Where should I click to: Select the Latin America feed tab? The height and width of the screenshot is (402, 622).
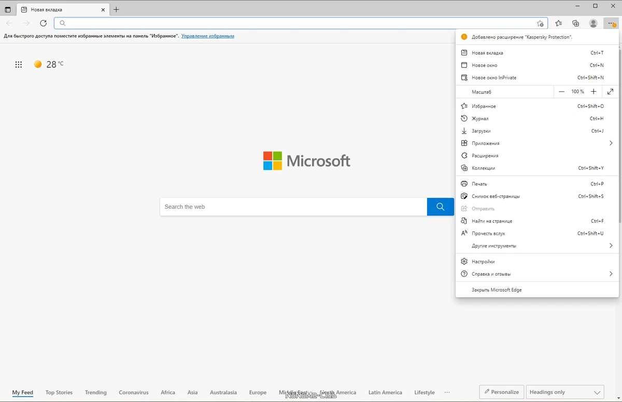pyautogui.click(x=385, y=393)
